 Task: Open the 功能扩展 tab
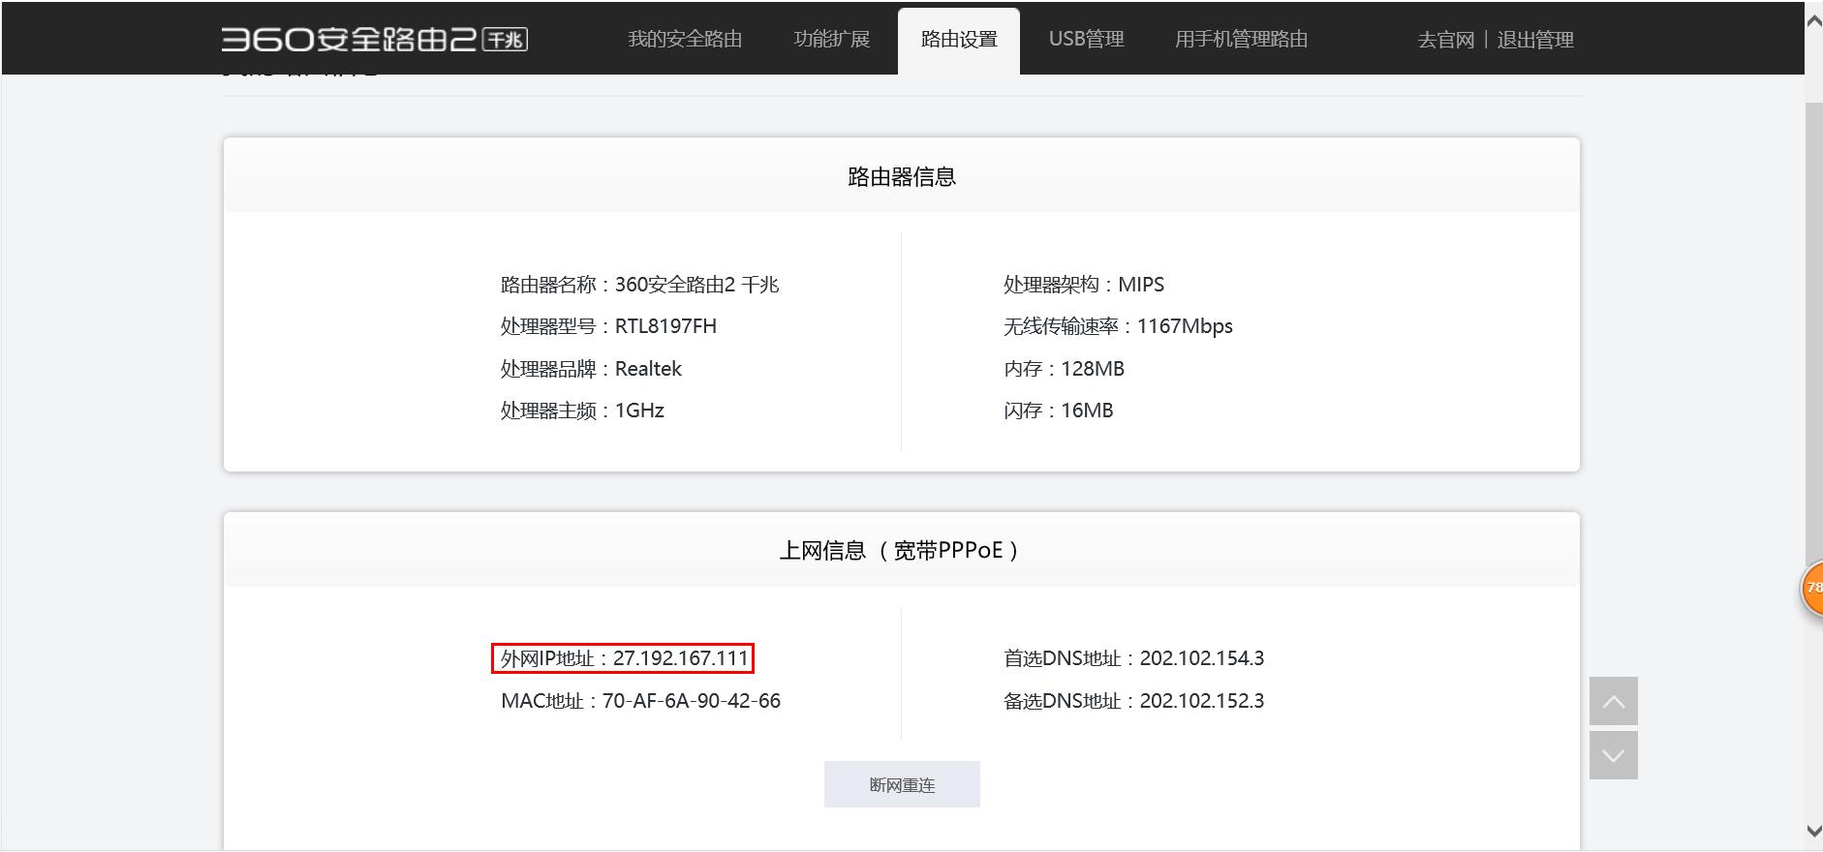pos(832,39)
